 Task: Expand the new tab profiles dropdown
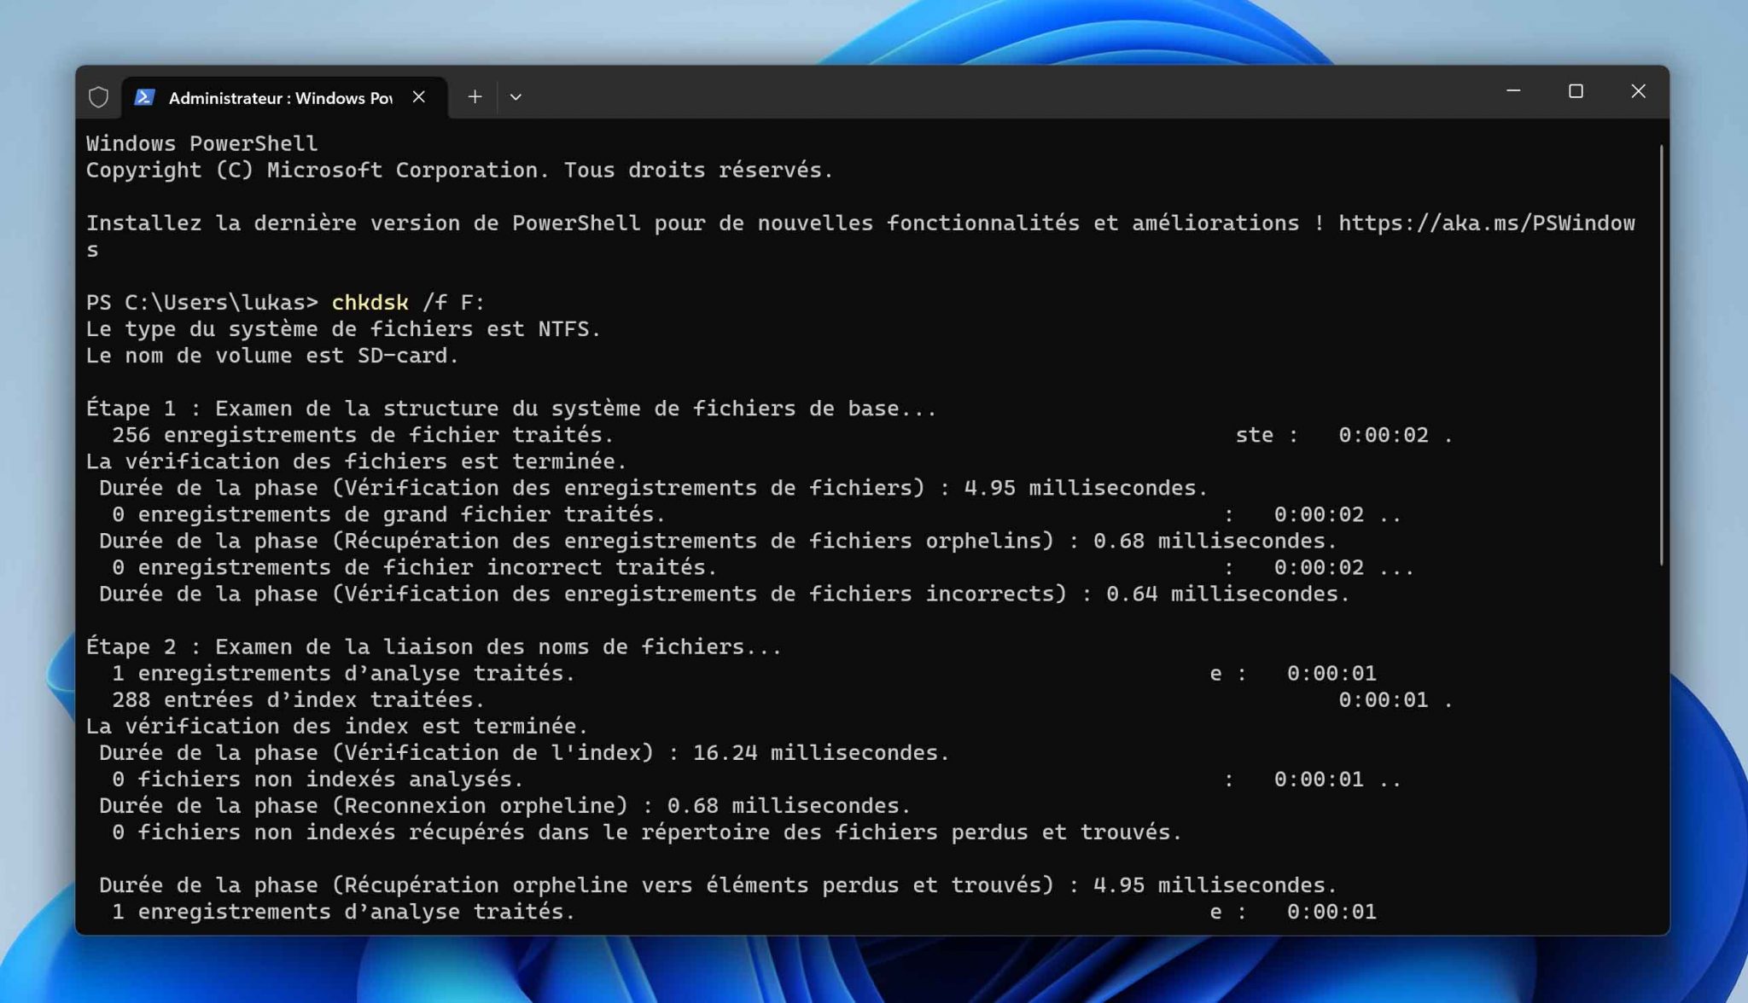[x=516, y=97]
